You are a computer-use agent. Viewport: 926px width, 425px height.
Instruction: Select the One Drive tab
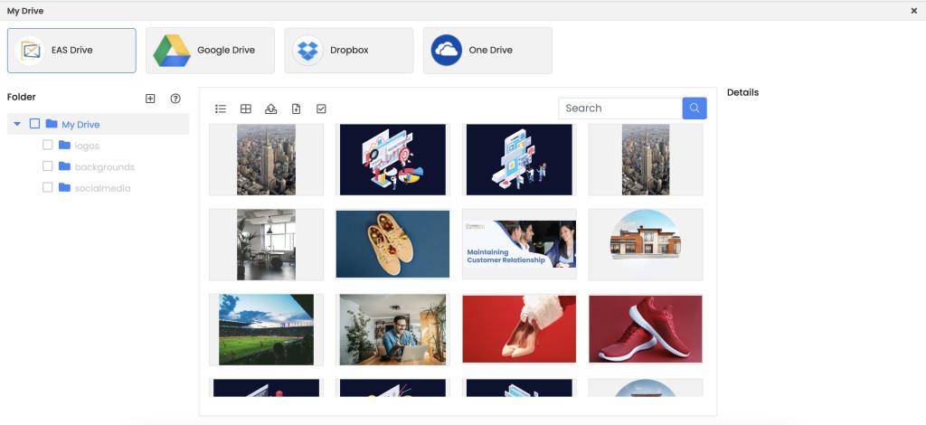[x=487, y=51]
